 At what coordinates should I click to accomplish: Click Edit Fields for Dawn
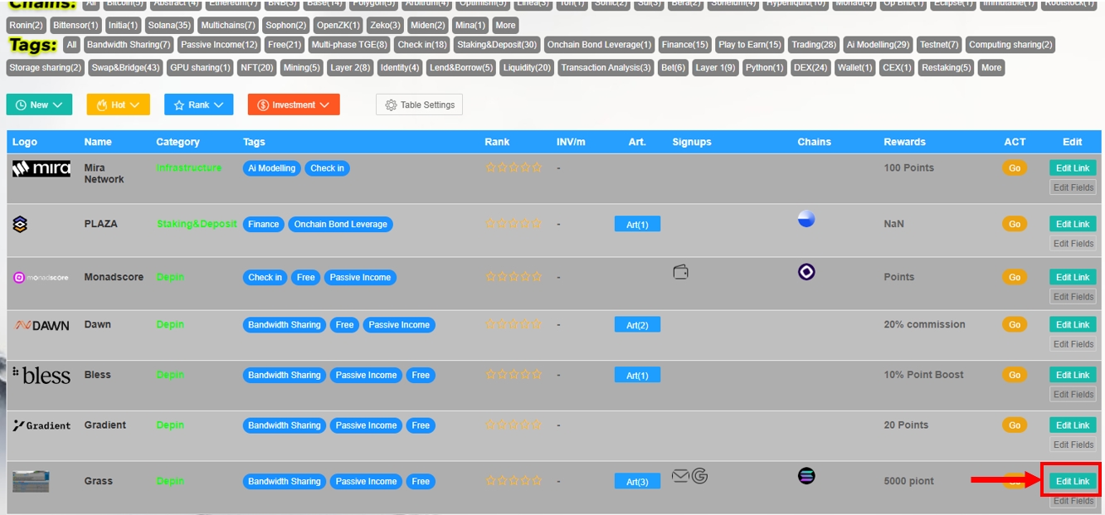point(1073,344)
